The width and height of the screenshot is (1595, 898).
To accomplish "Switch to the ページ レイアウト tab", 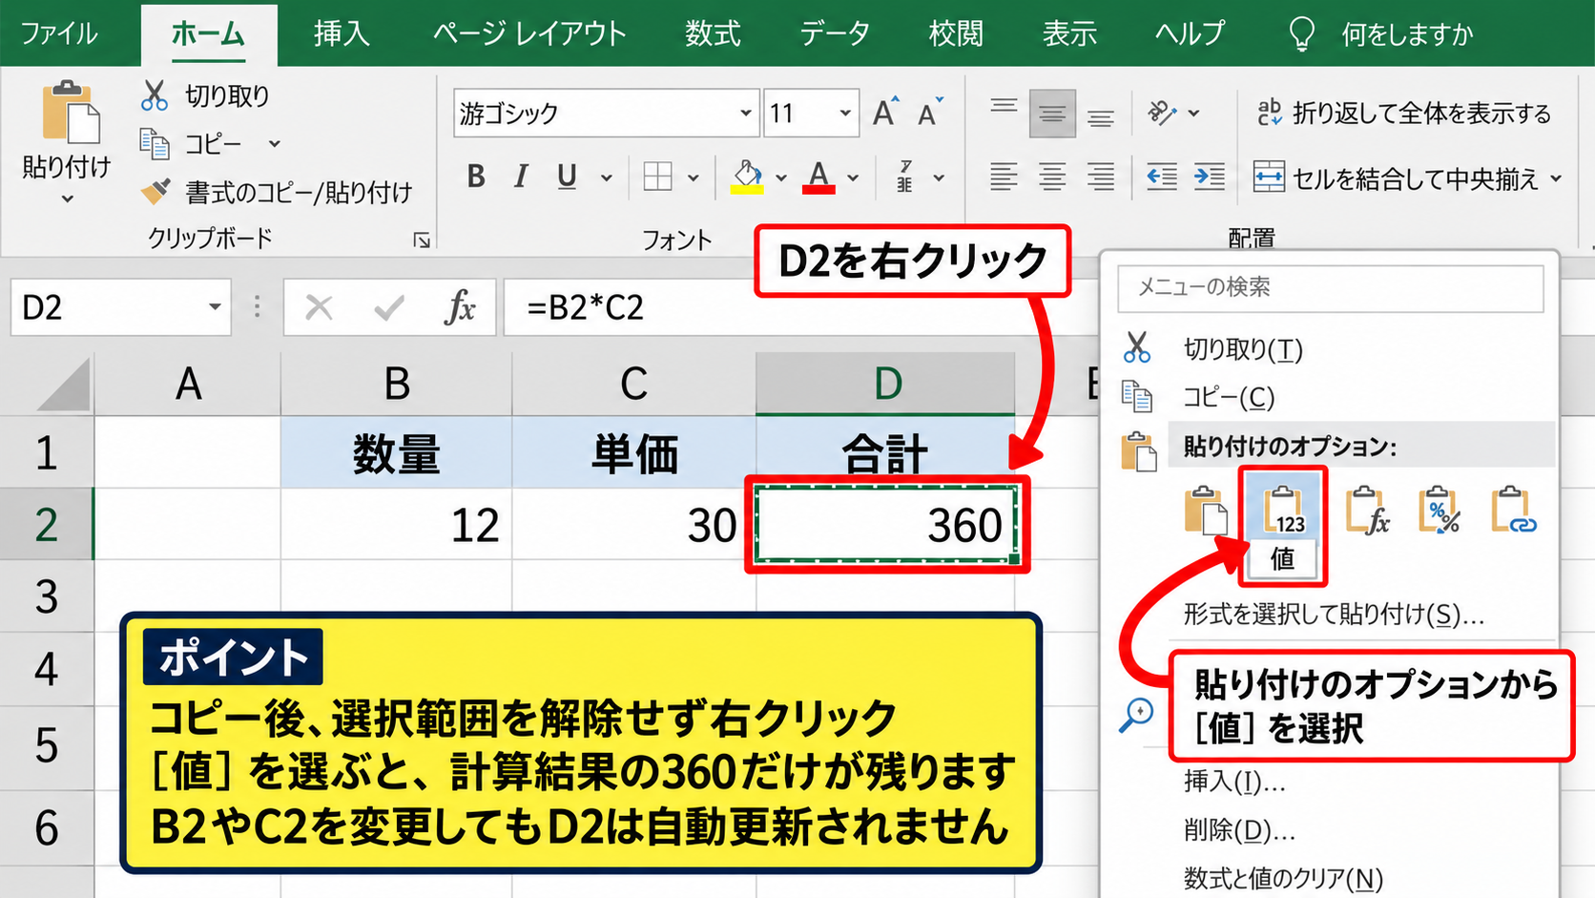I will pyautogui.click(x=529, y=34).
